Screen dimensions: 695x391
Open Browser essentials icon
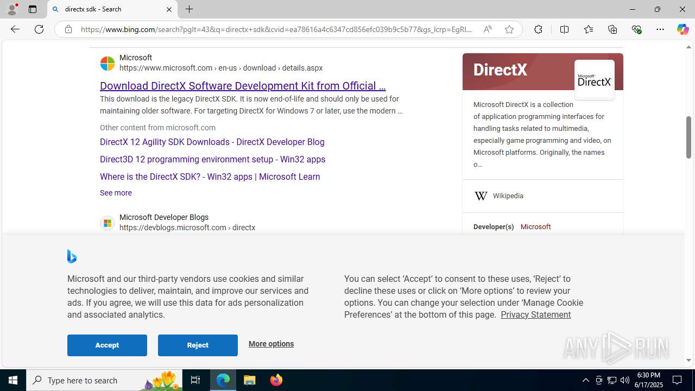coord(636,29)
